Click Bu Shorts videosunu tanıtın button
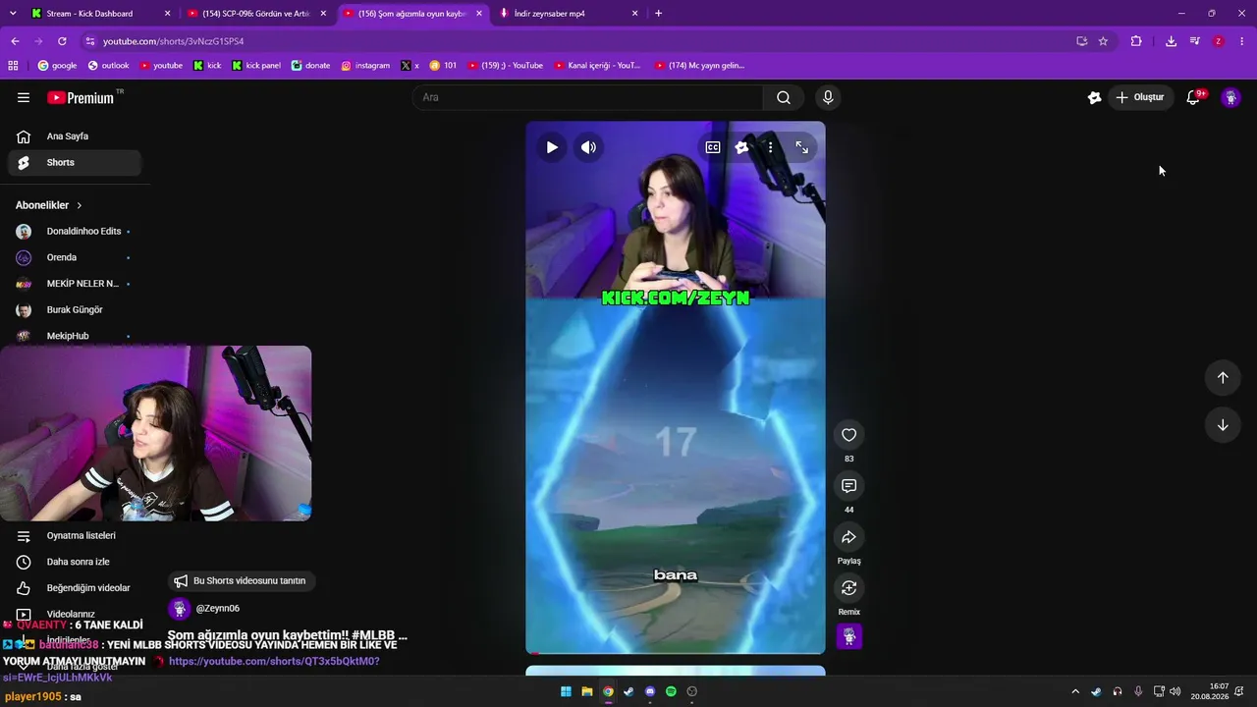The height and width of the screenshot is (707, 1257). pyautogui.click(x=242, y=580)
